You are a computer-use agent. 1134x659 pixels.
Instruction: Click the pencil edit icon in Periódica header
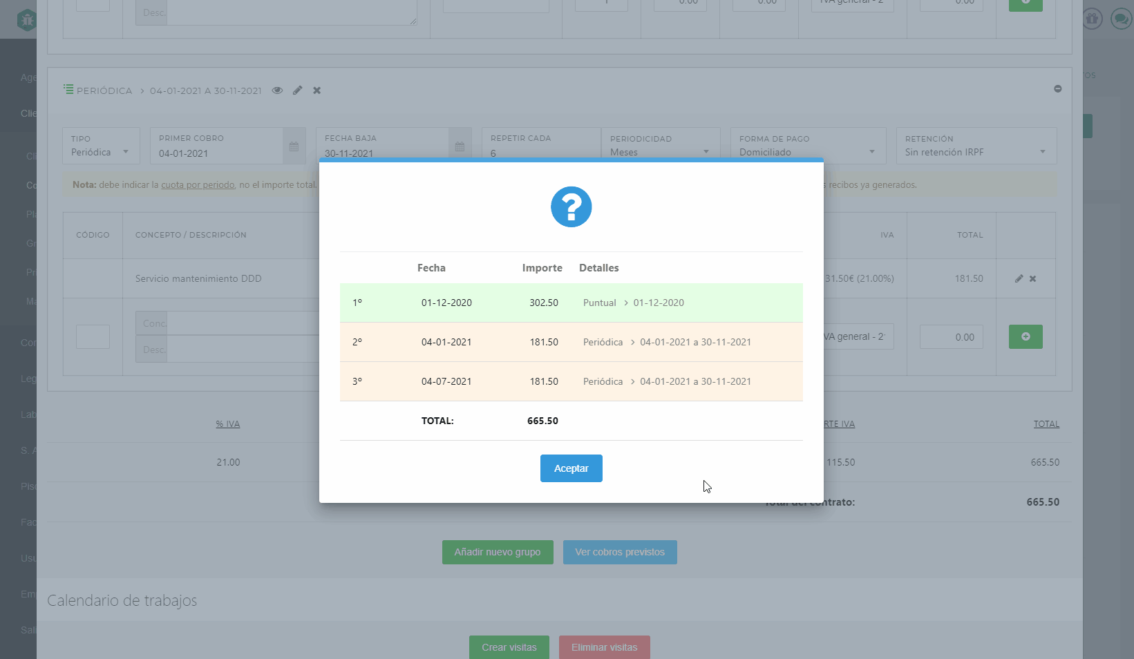click(x=297, y=90)
